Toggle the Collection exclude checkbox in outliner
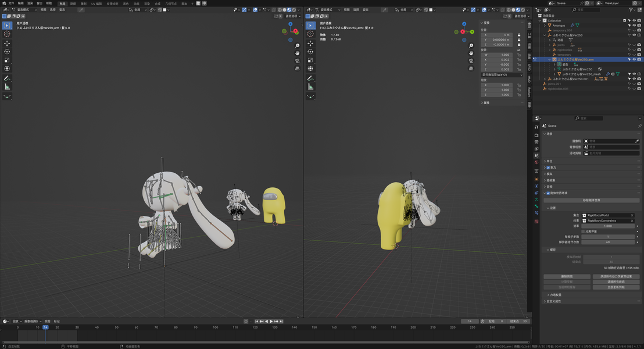The image size is (644, 349). coord(625,20)
